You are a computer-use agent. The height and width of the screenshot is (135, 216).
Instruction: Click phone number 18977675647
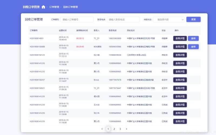tap(115, 88)
